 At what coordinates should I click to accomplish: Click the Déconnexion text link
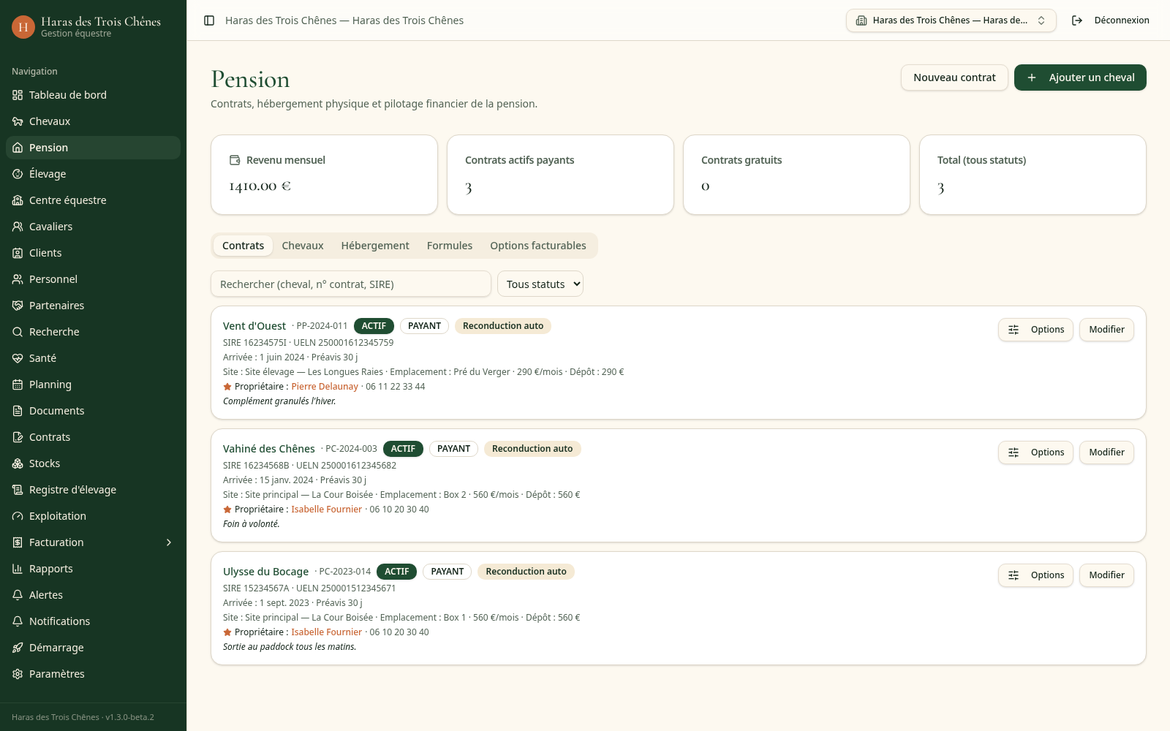(1122, 20)
